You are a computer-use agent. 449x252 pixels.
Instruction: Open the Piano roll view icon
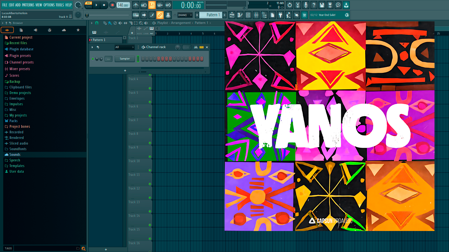click(x=240, y=15)
